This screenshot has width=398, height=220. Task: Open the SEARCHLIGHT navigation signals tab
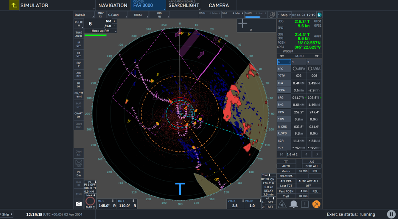coord(183,5)
